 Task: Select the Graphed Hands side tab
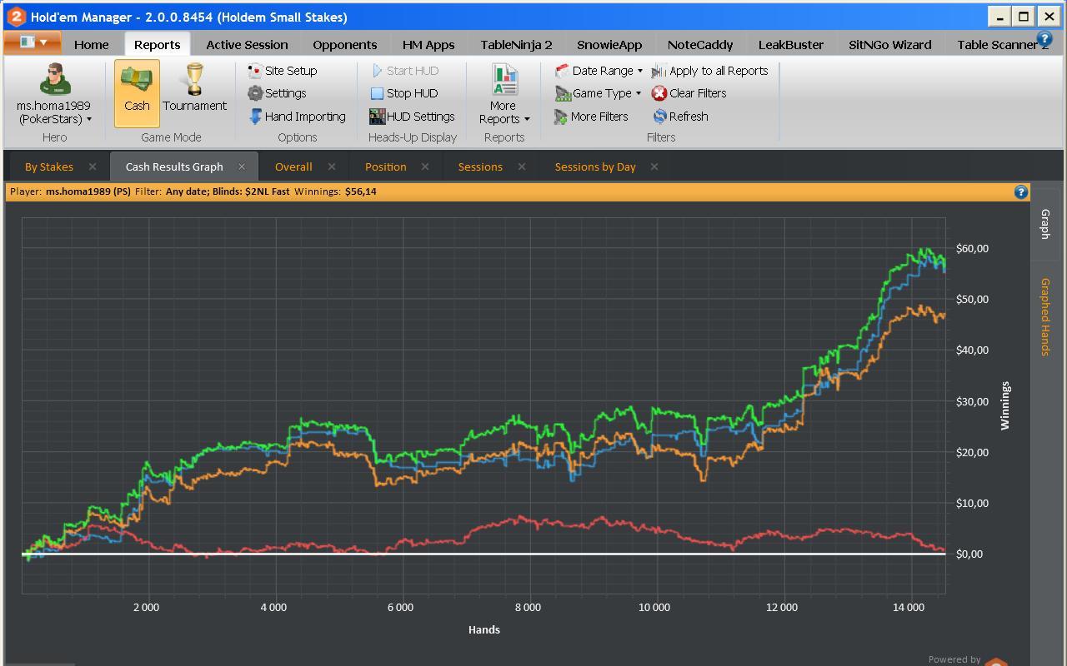[1046, 316]
